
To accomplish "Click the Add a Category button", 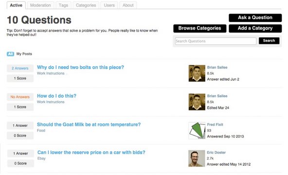I will coord(255,28).
